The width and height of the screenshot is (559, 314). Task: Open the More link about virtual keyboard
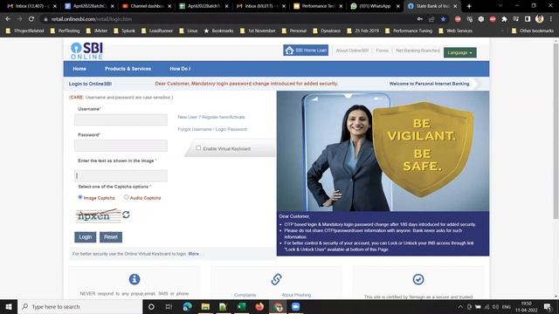pyautogui.click(x=194, y=254)
